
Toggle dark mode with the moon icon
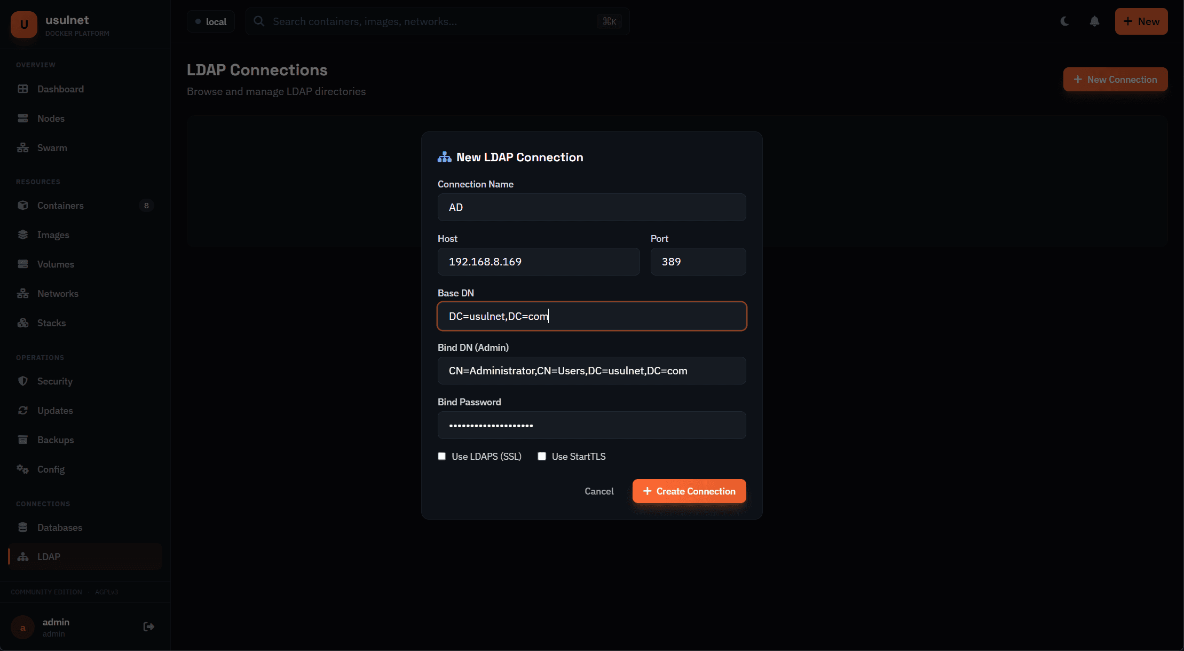tap(1064, 21)
